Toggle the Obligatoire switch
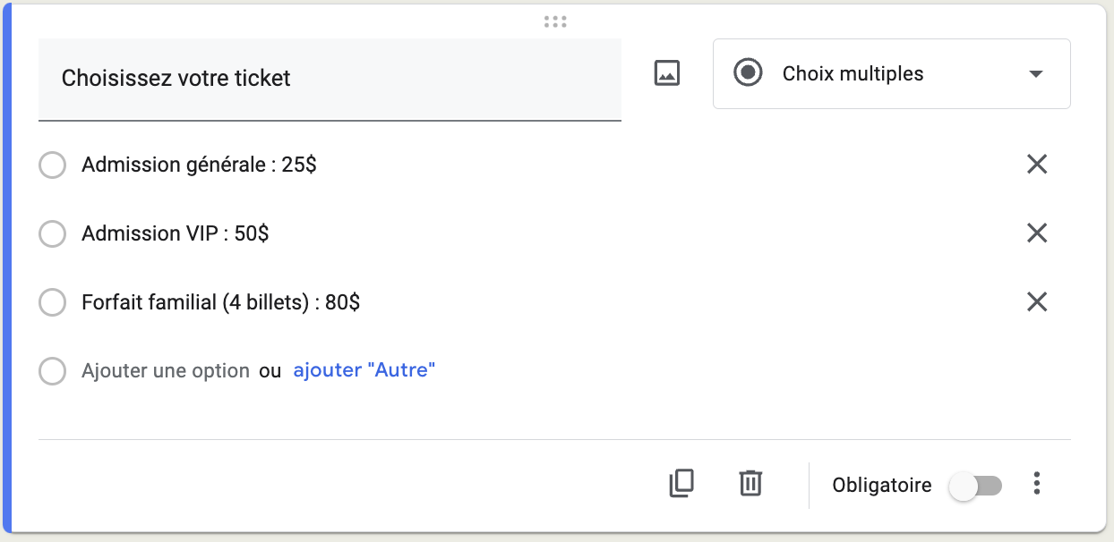The height and width of the screenshot is (542, 1114). (x=976, y=486)
